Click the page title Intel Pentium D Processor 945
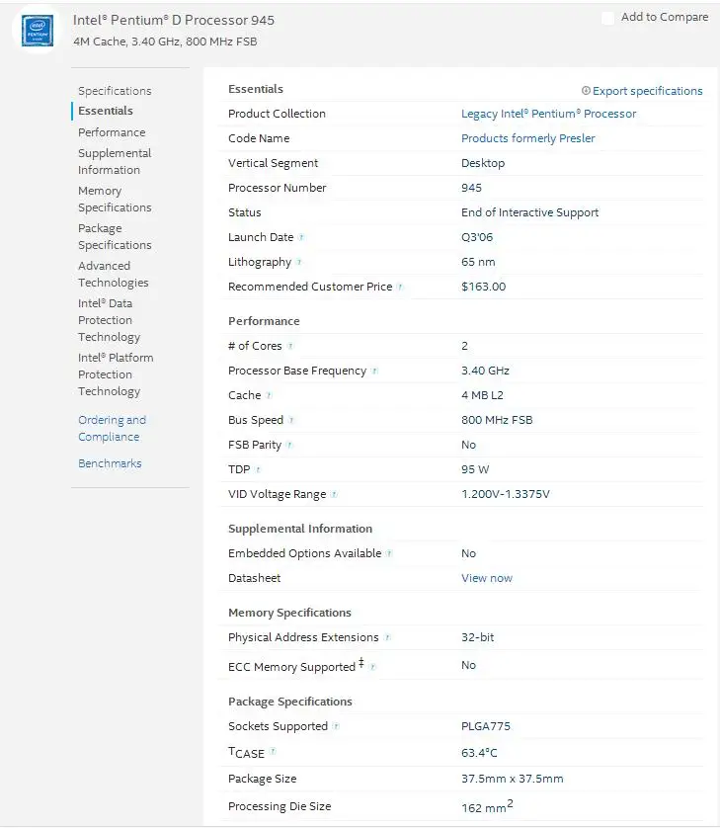This screenshot has width=720, height=828. [174, 20]
